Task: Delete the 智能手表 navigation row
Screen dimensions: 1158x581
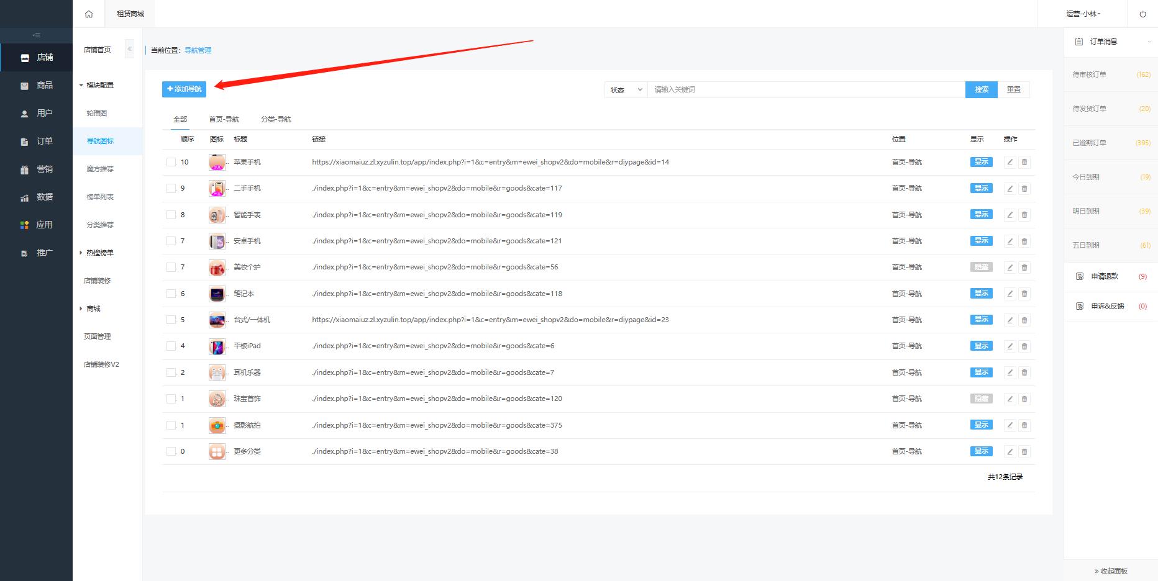Action: coord(1024,215)
